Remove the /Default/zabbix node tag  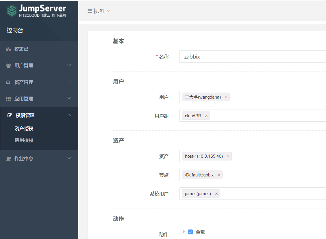coord(219,175)
